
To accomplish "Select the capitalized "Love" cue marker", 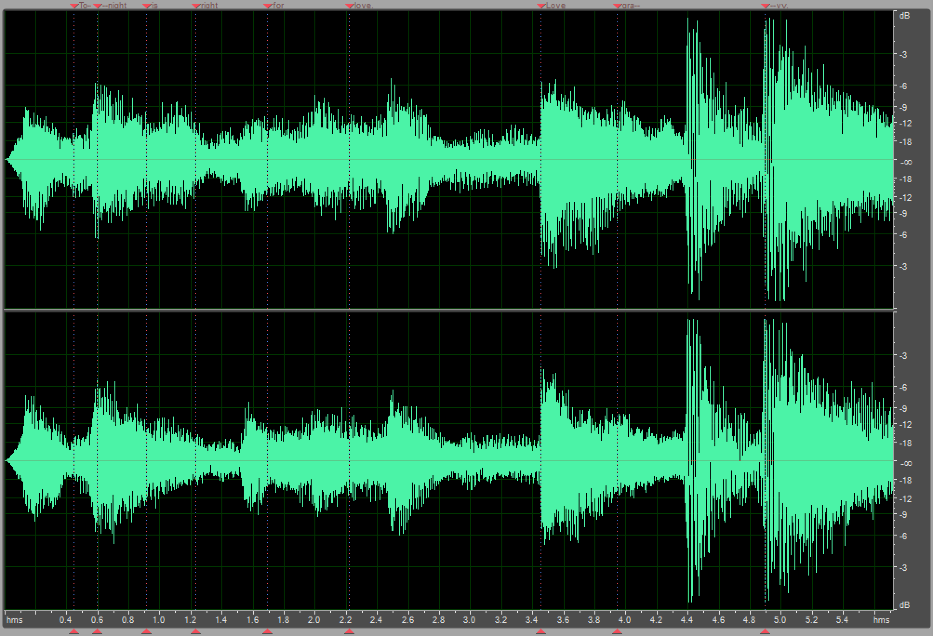I will [x=541, y=6].
